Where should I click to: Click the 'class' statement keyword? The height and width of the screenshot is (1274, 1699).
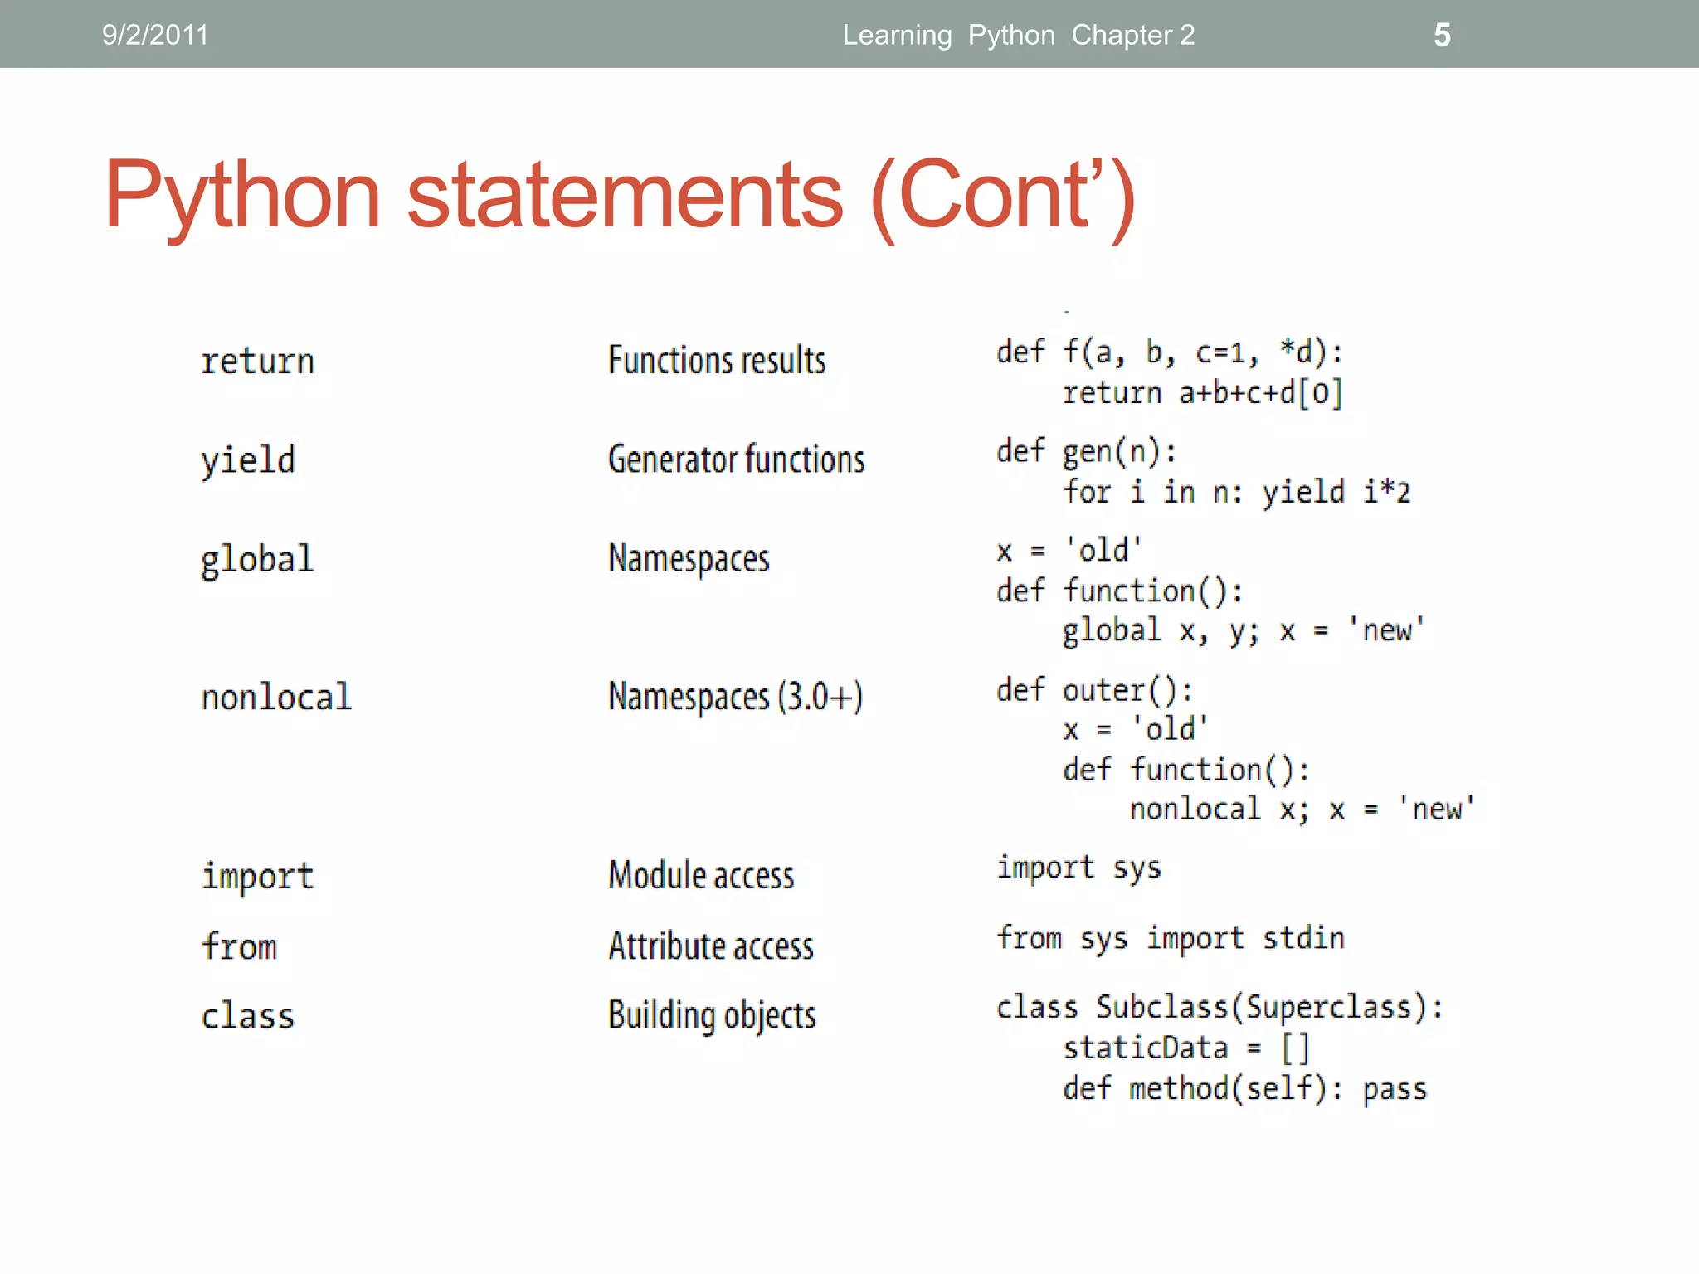pos(248,1016)
